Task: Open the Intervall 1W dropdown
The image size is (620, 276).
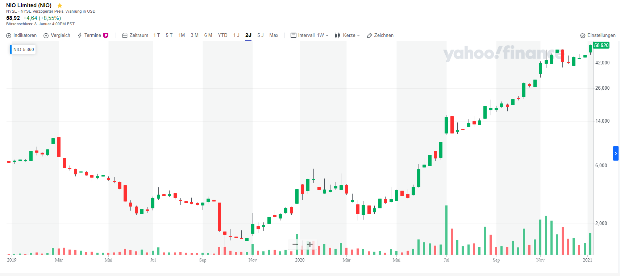Action: [309, 35]
